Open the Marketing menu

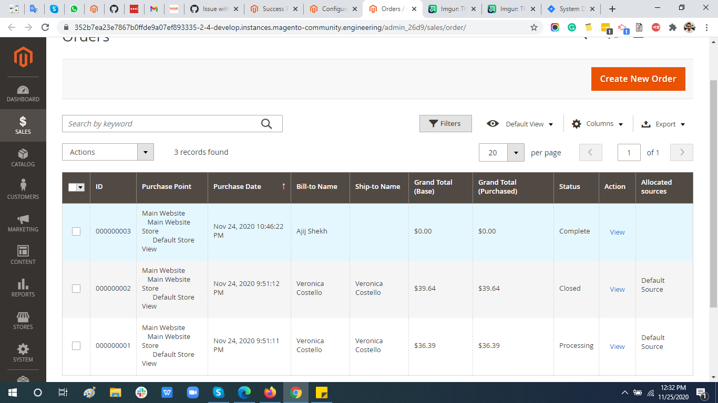point(23,223)
